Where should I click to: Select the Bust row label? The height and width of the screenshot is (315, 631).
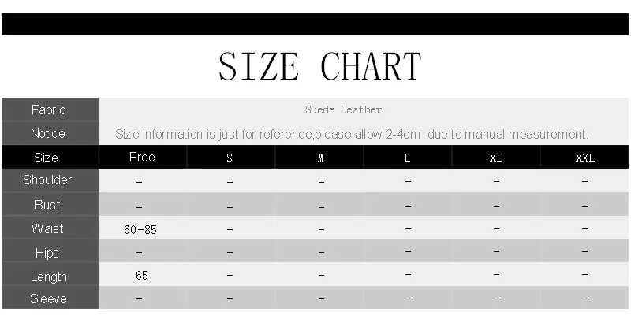coord(47,205)
